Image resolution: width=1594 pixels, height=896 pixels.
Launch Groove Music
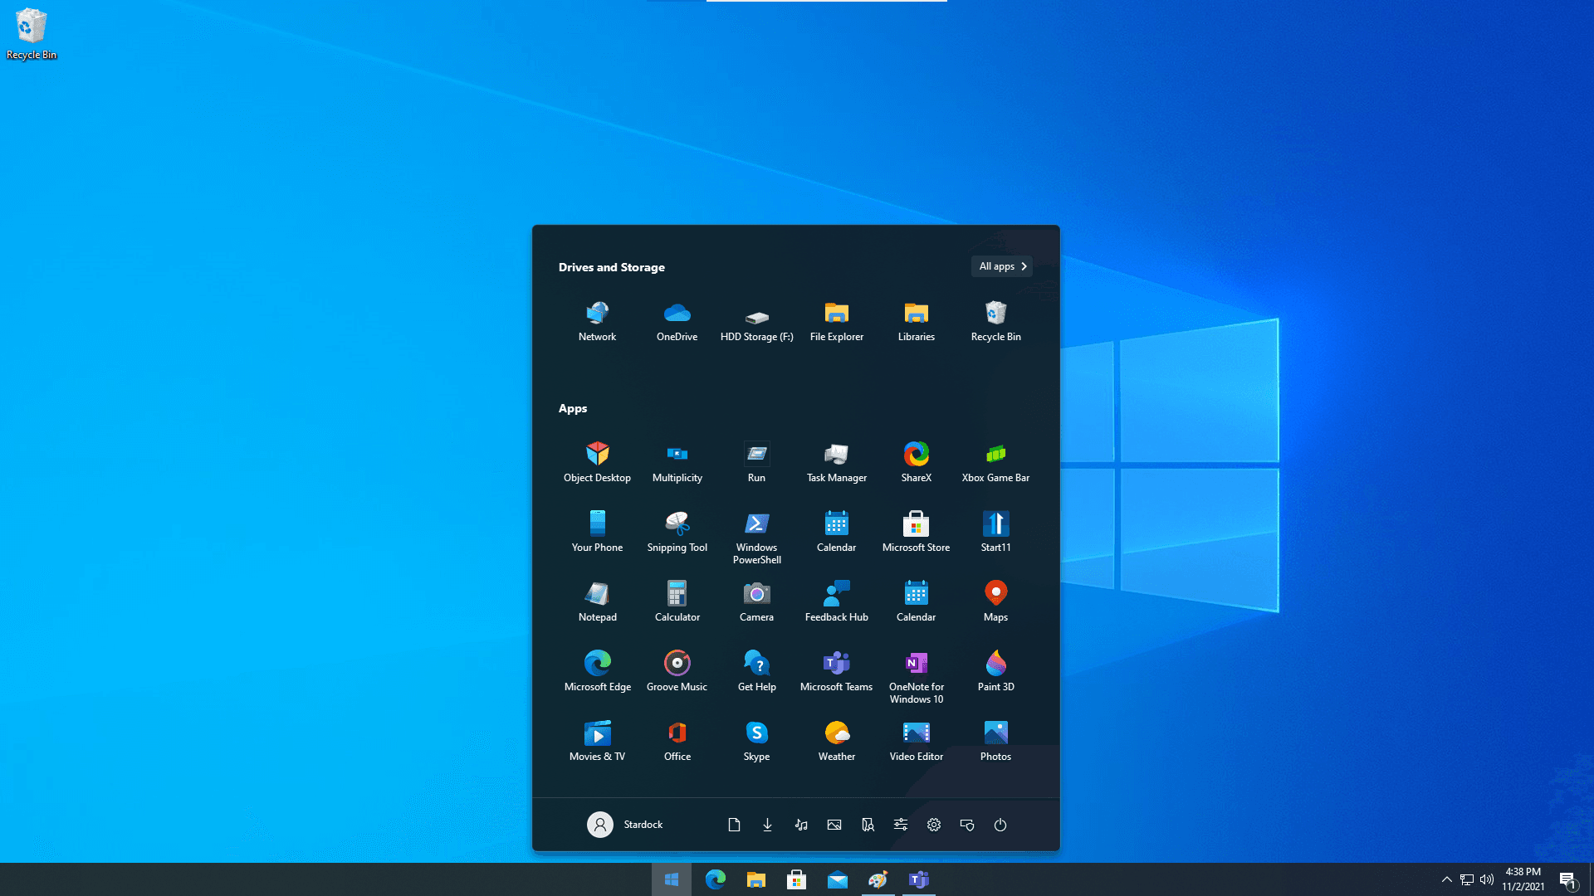click(677, 670)
